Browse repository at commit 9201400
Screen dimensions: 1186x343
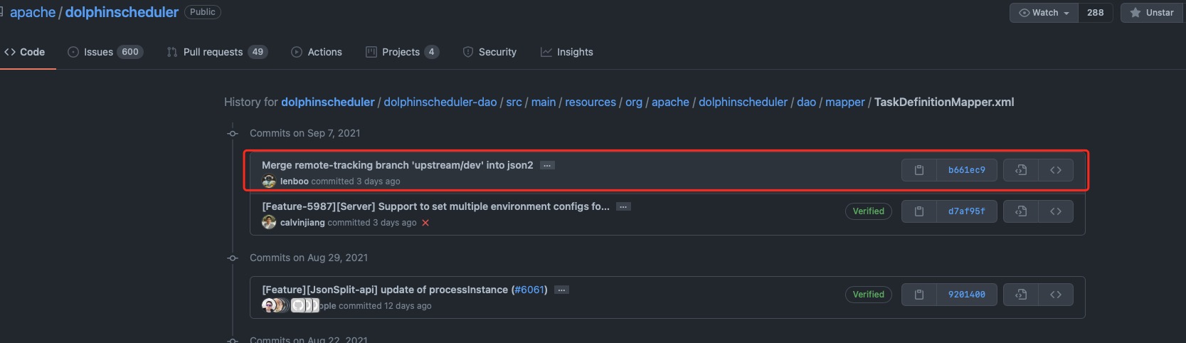pyautogui.click(x=1056, y=295)
